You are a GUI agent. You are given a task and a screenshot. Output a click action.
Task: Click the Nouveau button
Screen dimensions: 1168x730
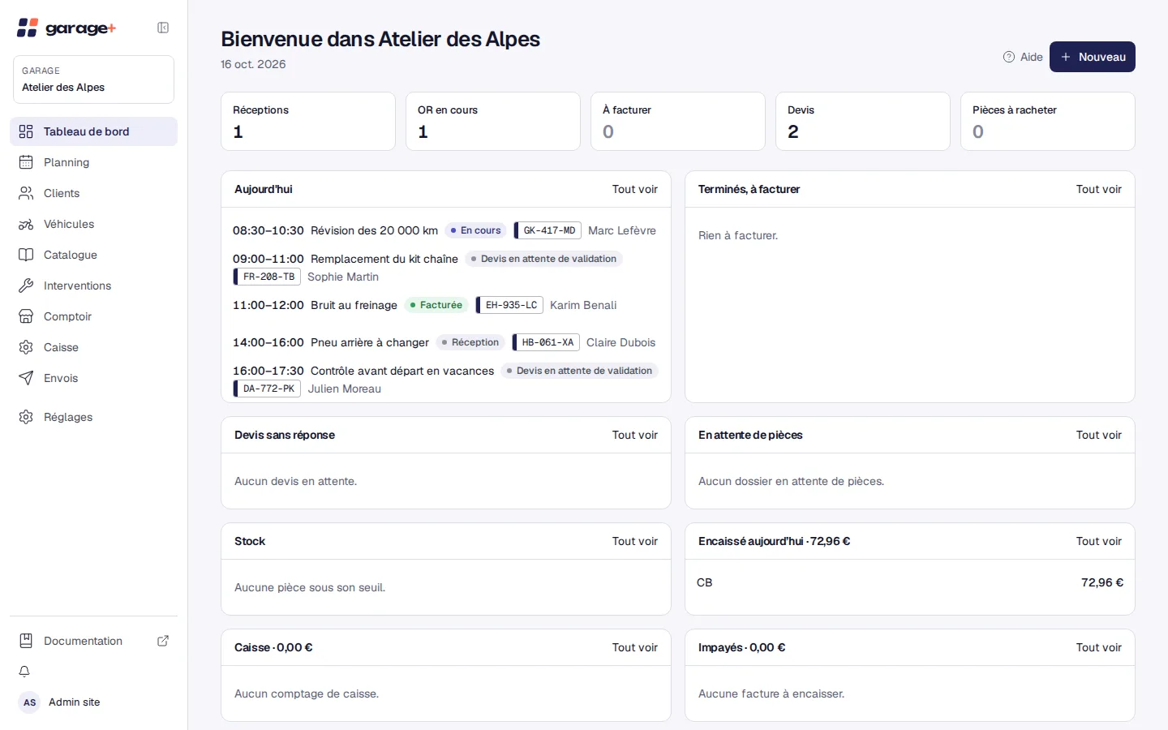(1093, 57)
